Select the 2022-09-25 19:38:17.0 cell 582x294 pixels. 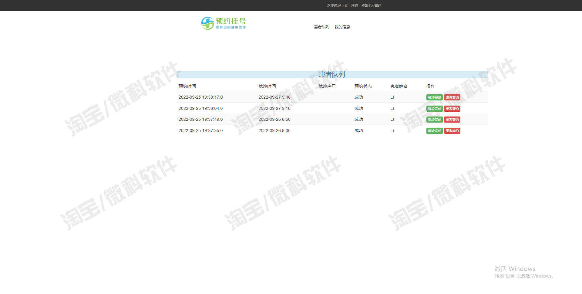coord(200,97)
